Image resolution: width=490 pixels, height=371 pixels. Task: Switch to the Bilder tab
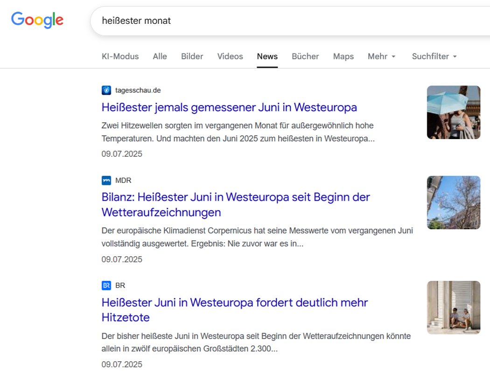[x=192, y=56]
